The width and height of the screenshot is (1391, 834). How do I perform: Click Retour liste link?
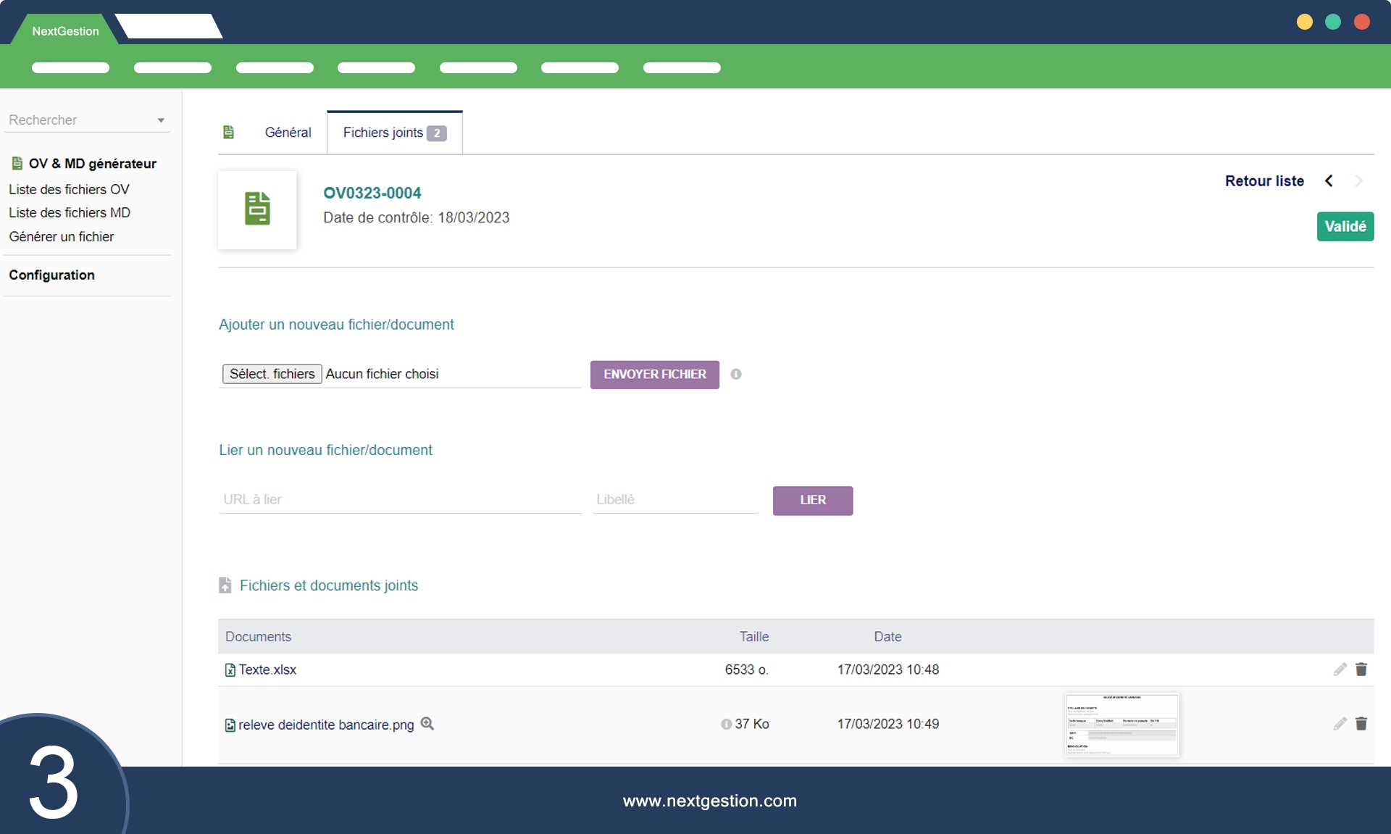[x=1264, y=181]
